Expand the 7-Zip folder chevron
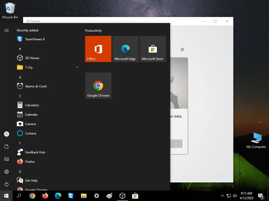The height and width of the screenshot is (201, 269). [77, 67]
